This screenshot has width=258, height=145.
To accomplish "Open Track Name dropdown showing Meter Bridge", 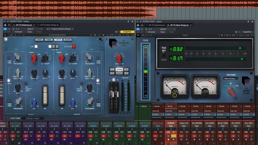I will click(231, 79).
